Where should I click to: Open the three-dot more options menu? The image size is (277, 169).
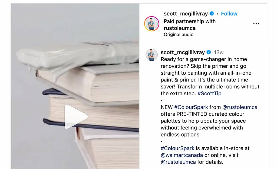click(256, 24)
